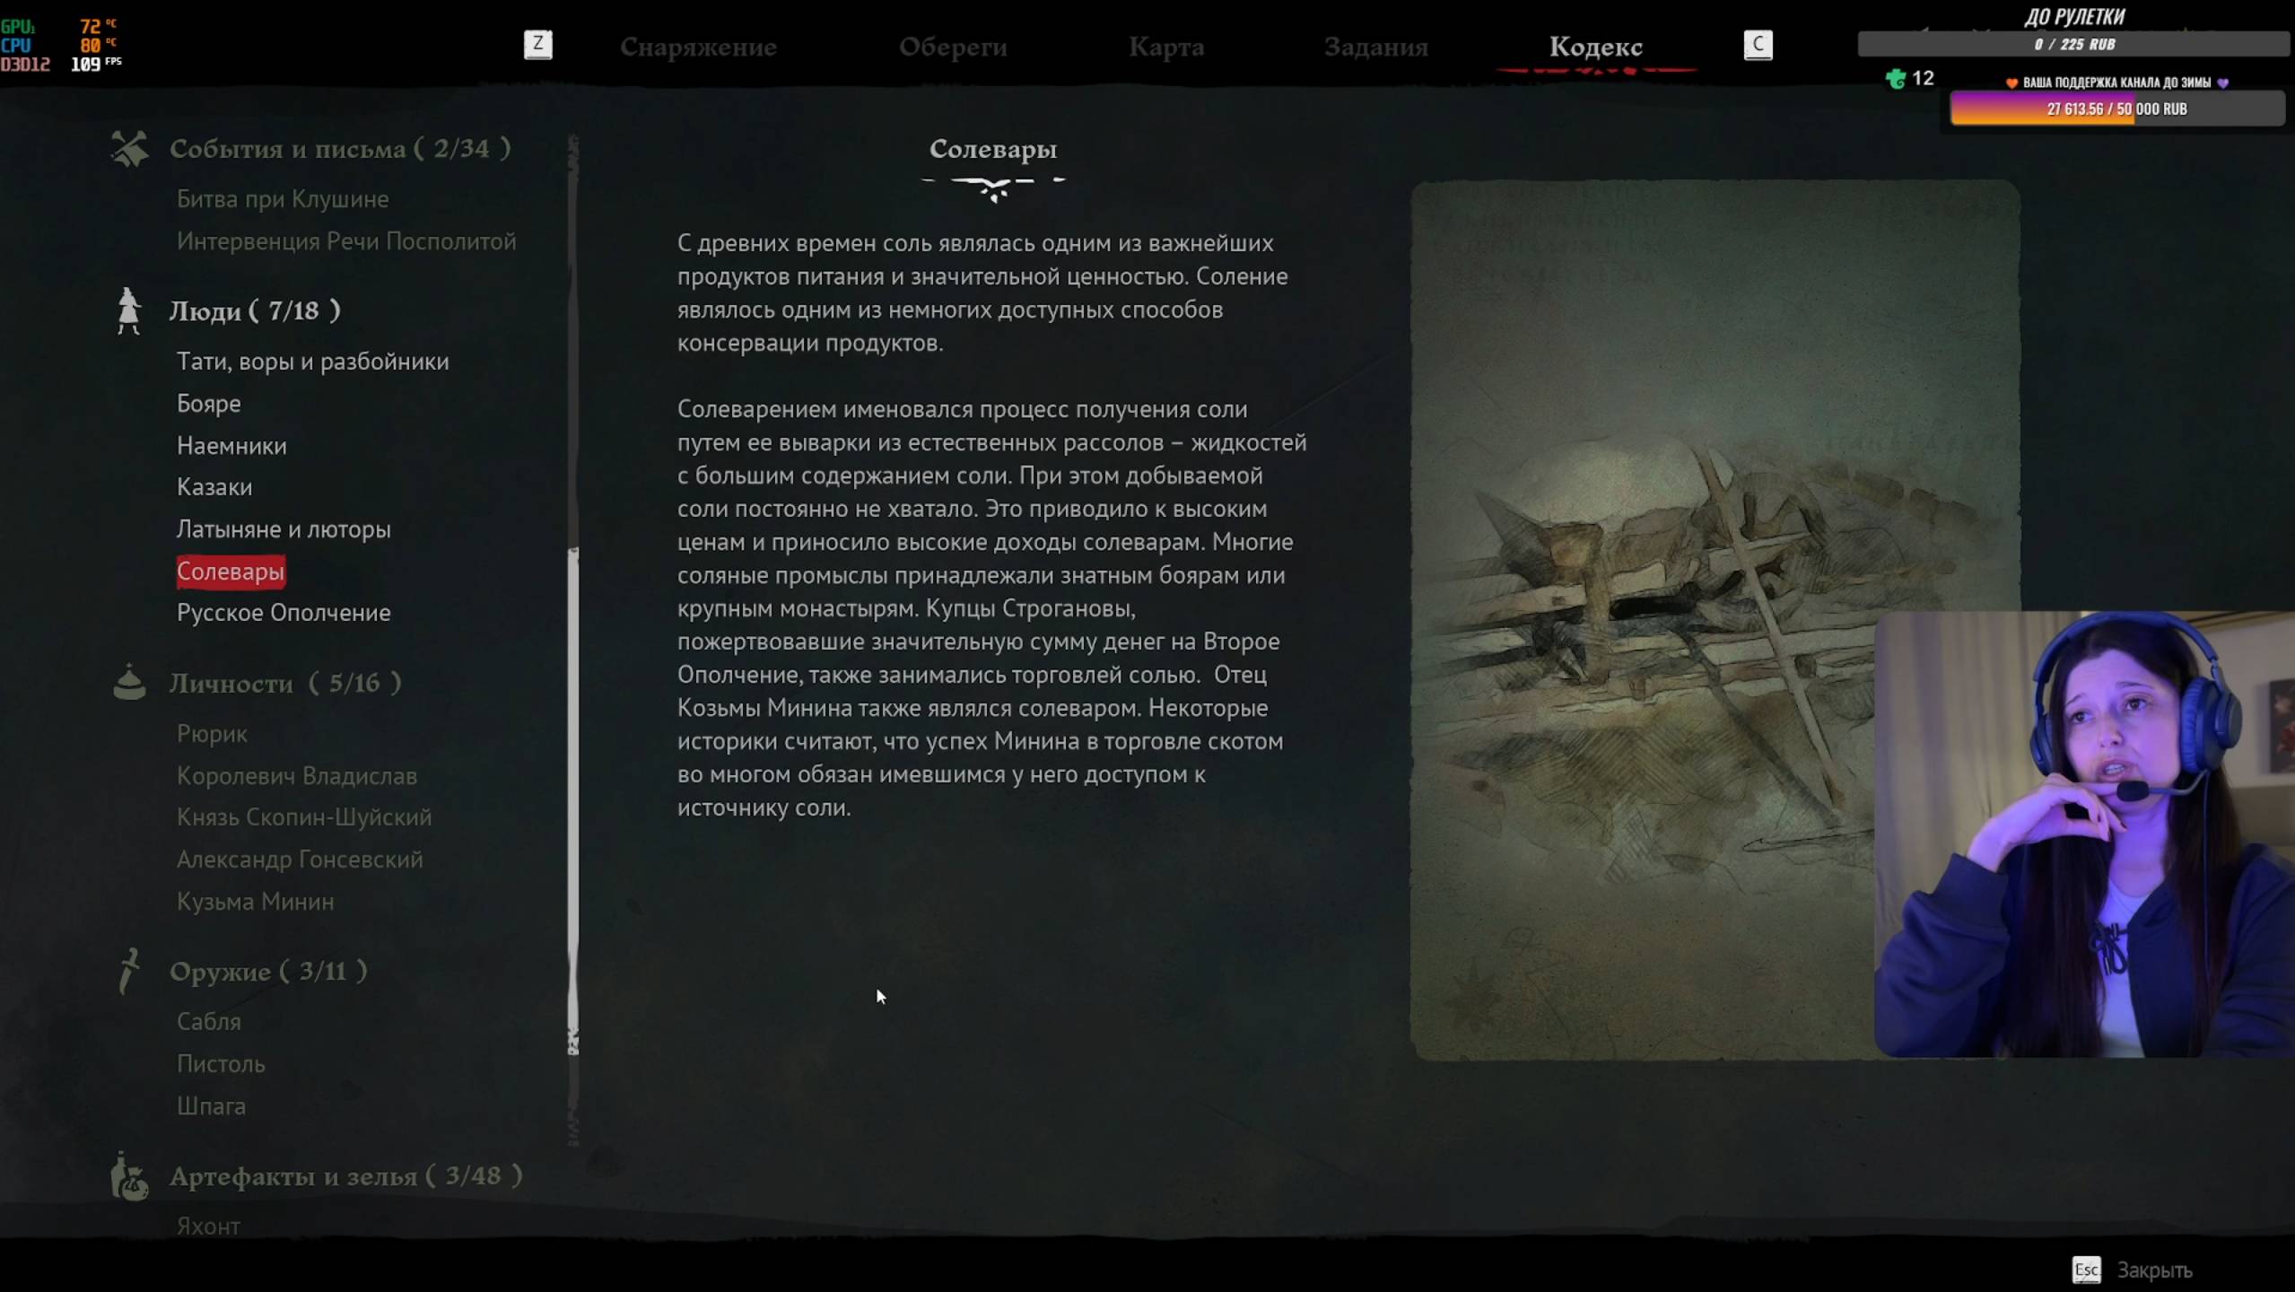This screenshot has width=2295, height=1292.
Task: Select the Казаки codex entry
Action: click(x=214, y=487)
